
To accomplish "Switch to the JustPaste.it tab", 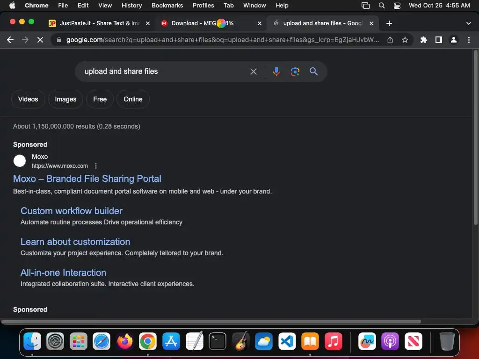I will point(99,23).
